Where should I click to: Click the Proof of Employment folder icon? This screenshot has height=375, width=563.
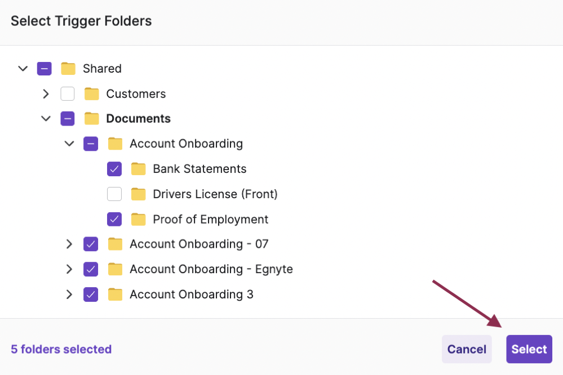[x=138, y=219]
